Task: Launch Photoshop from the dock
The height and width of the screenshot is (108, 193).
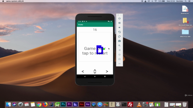Action: (x=63, y=104)
